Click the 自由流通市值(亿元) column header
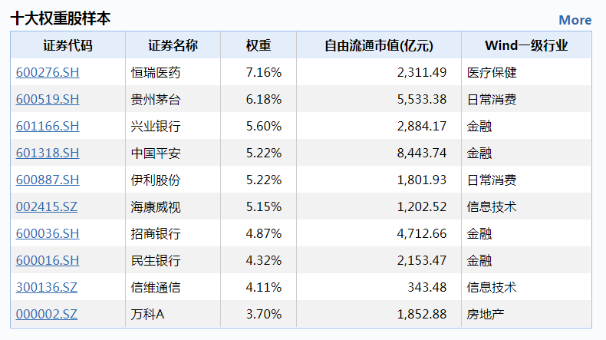This screenshot has height=340, width=606. tap(379, 45)
